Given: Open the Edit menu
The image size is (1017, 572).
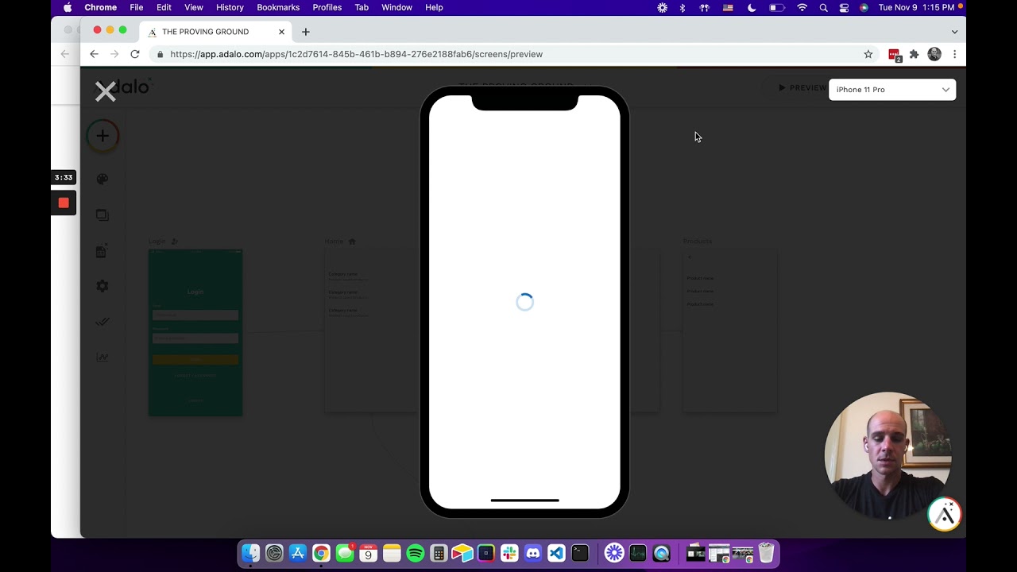Looking at the screenshot, I should click(164, 7).
